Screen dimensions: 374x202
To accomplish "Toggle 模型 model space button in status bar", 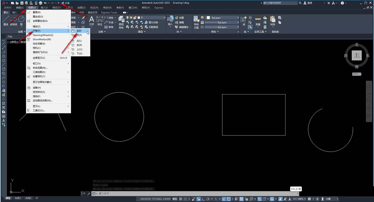I will pyautogui.click(x=175, y=199).
